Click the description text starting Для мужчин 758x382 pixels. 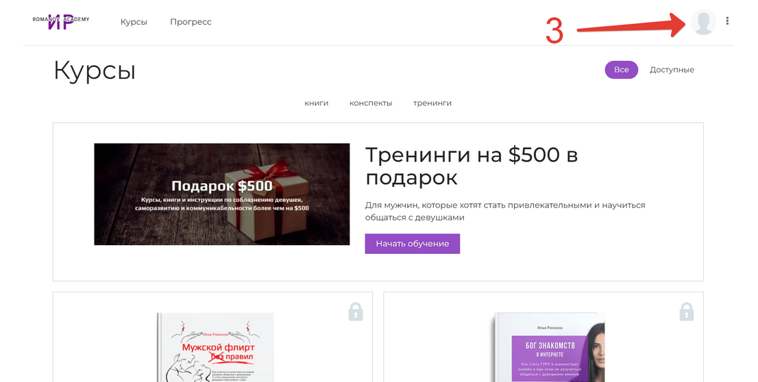point(504,211)
